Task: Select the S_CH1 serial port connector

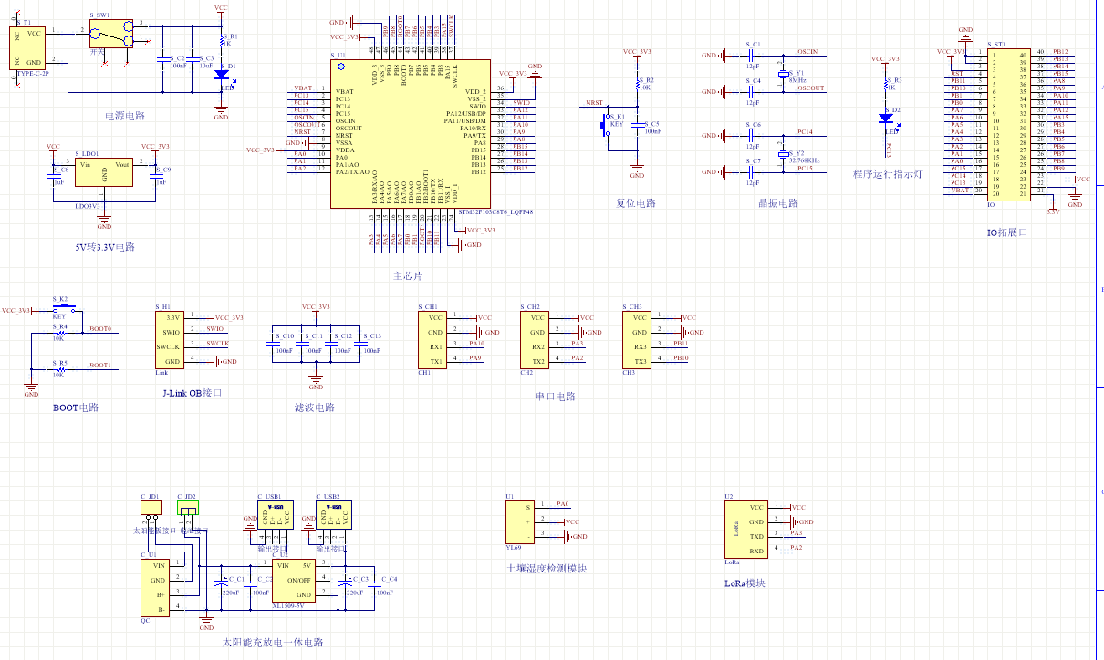Action: 433,339
